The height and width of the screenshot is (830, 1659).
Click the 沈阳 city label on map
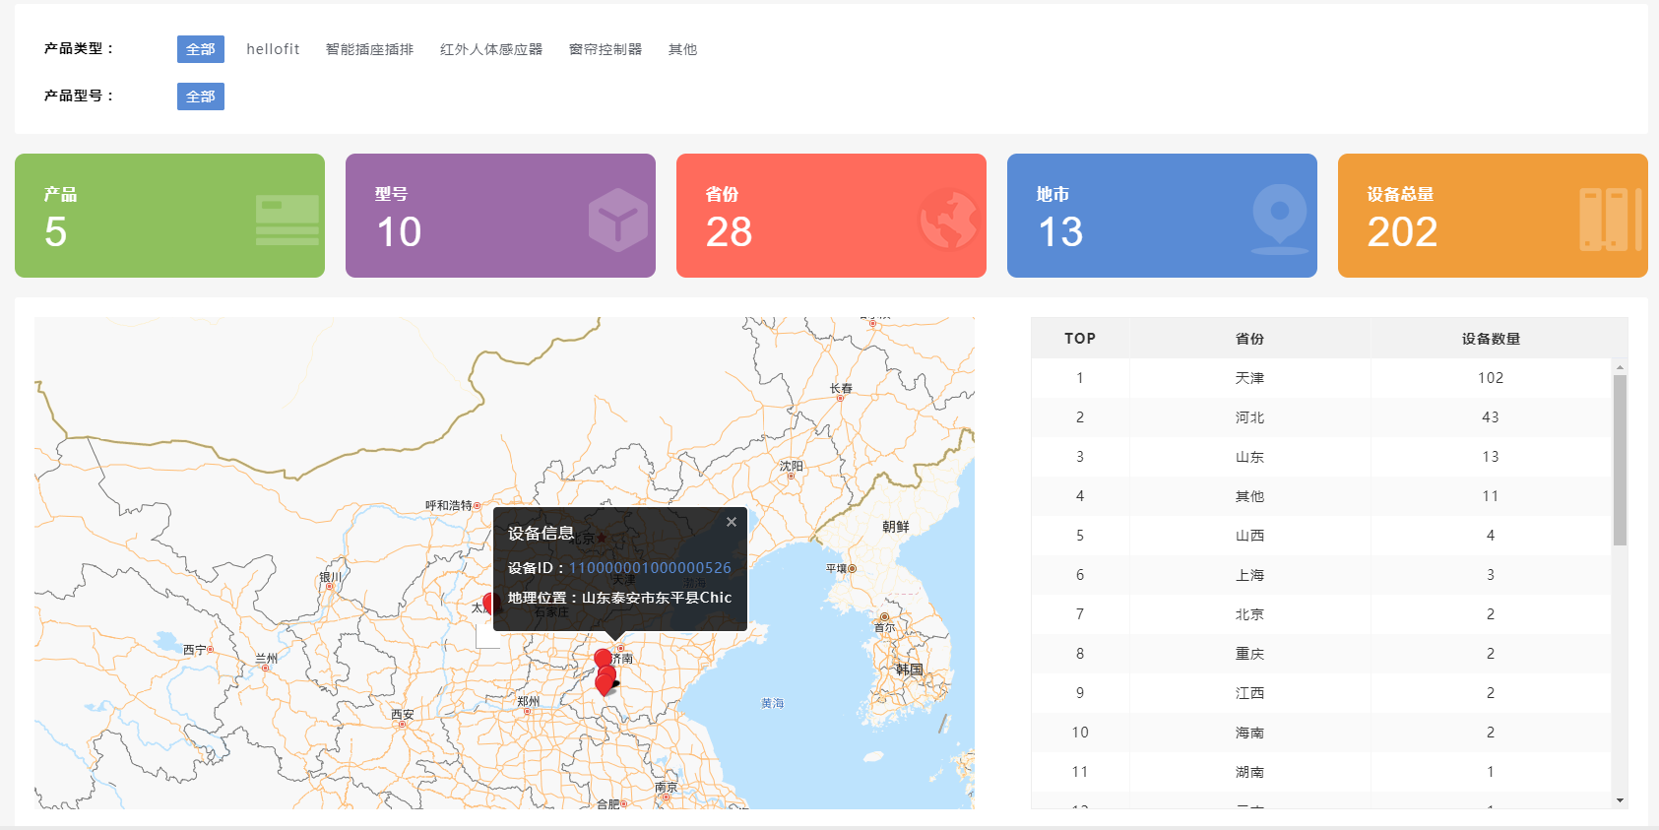click(792, 466)
